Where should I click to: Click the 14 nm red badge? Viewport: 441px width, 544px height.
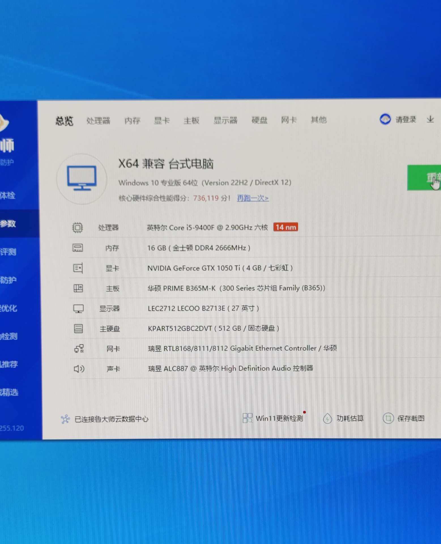click(x=286, y=227)
